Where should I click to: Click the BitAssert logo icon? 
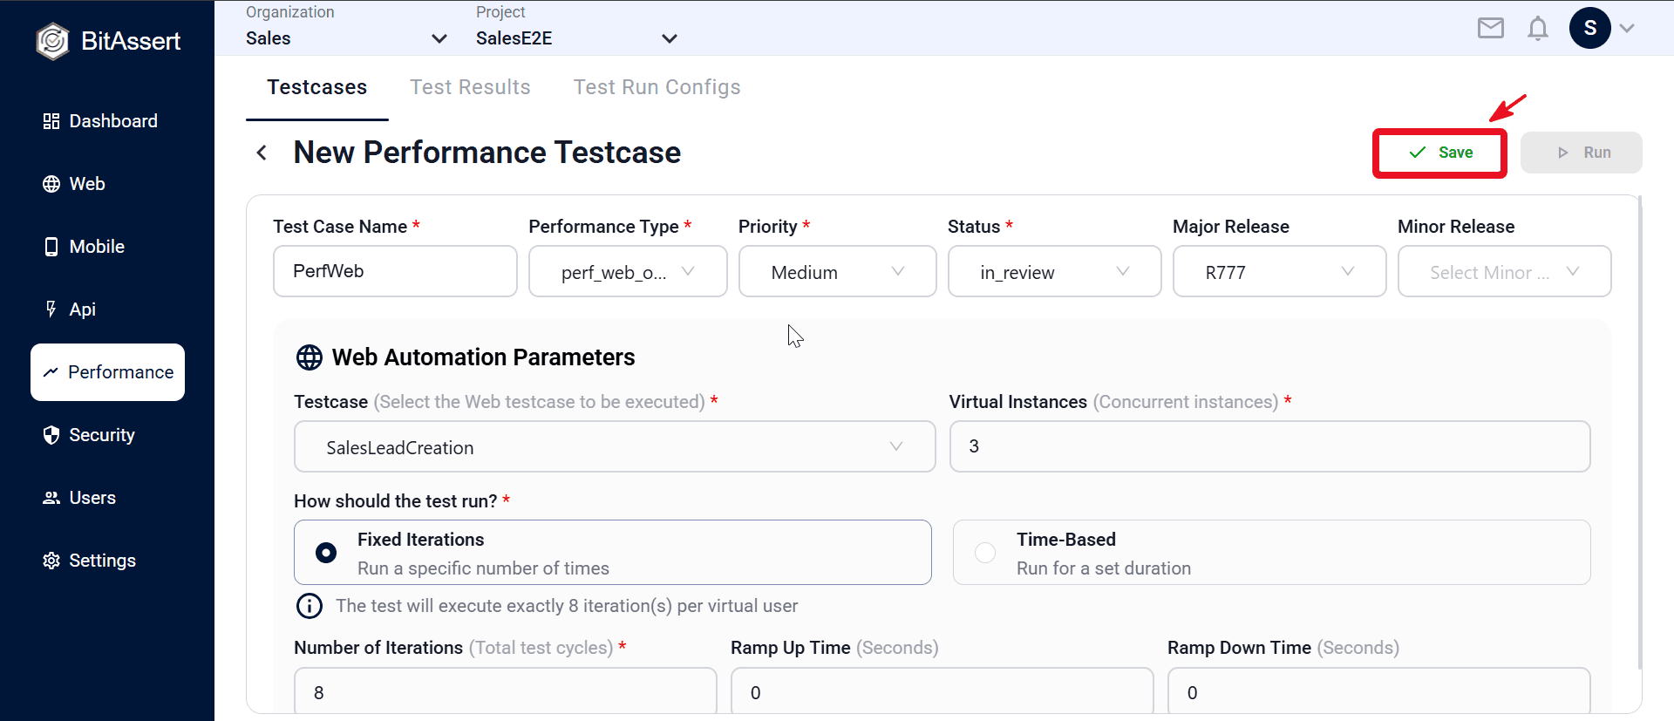click(52, 41)
